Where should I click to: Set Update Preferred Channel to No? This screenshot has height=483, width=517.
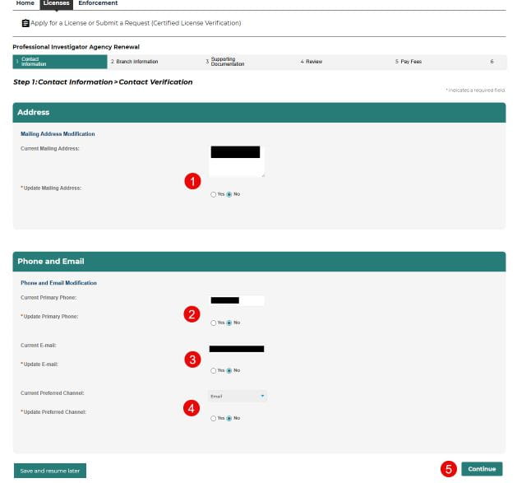coord(229,418)
